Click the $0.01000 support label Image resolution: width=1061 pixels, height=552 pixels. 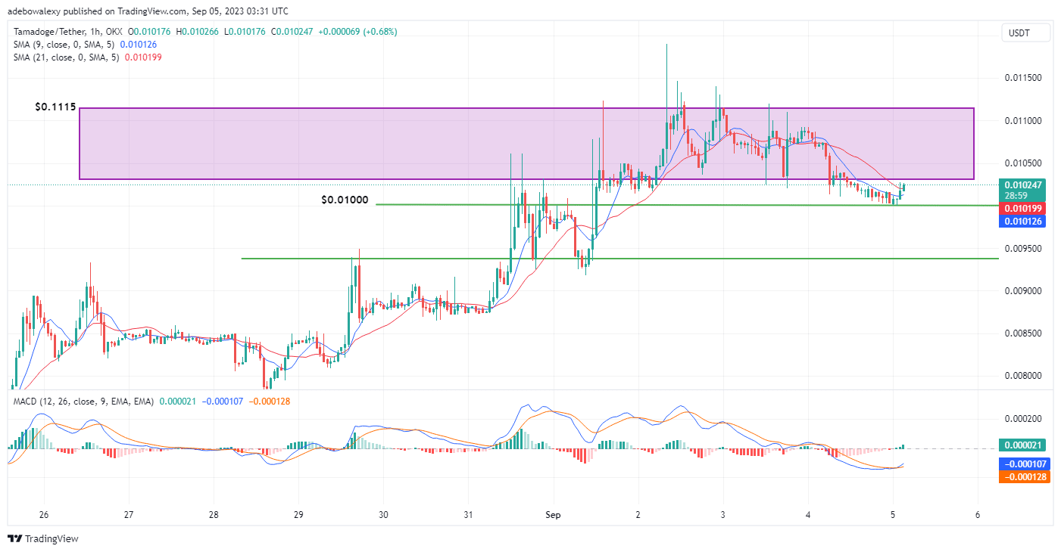(x=345, y=200)
